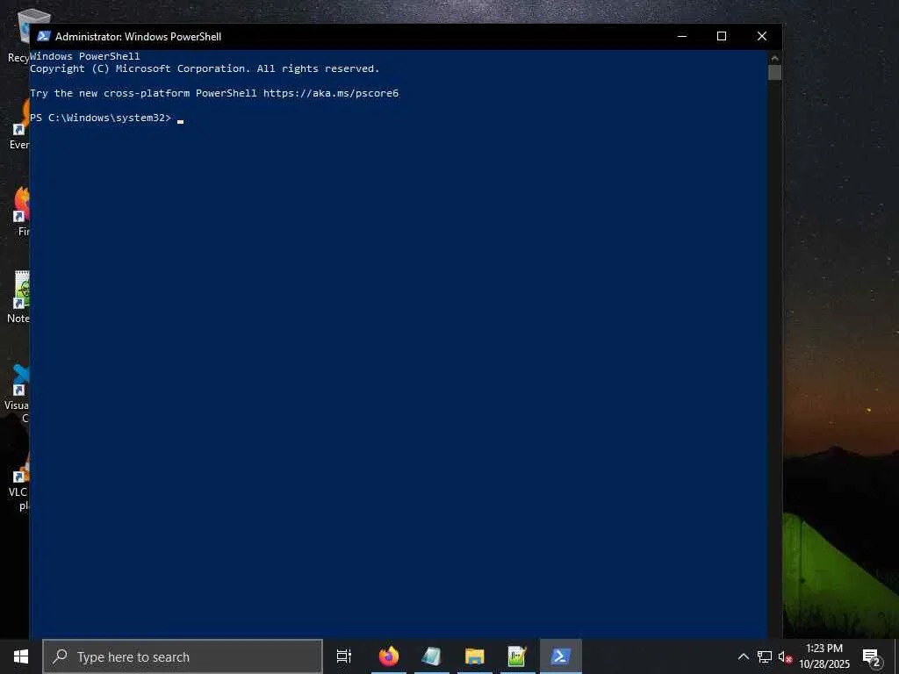Click the PowerShell vertical scrollbar thumb
The width and height of the screenshot is (899, 674).
[x=774, y=72]
